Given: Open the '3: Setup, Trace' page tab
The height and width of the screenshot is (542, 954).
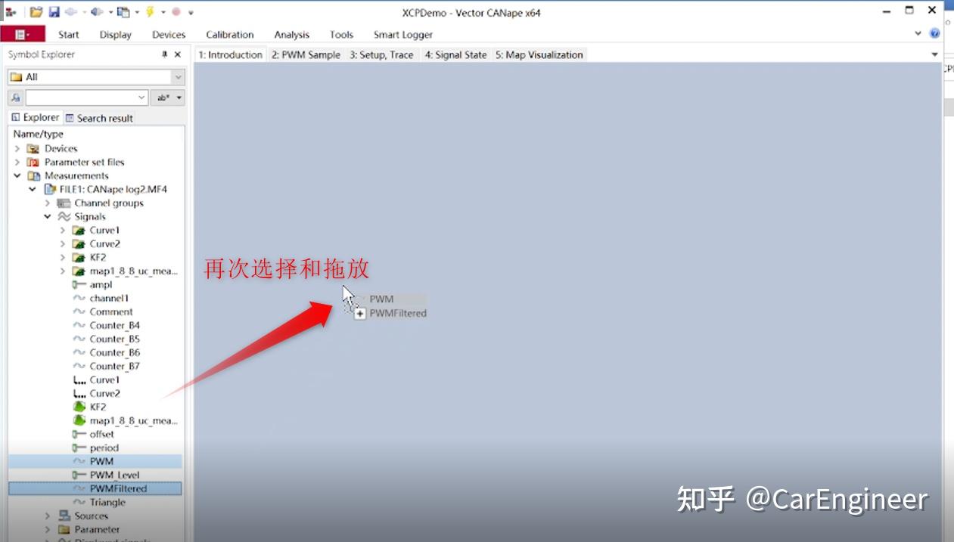Looking at the screenshot, I should (x=382, y=54).
